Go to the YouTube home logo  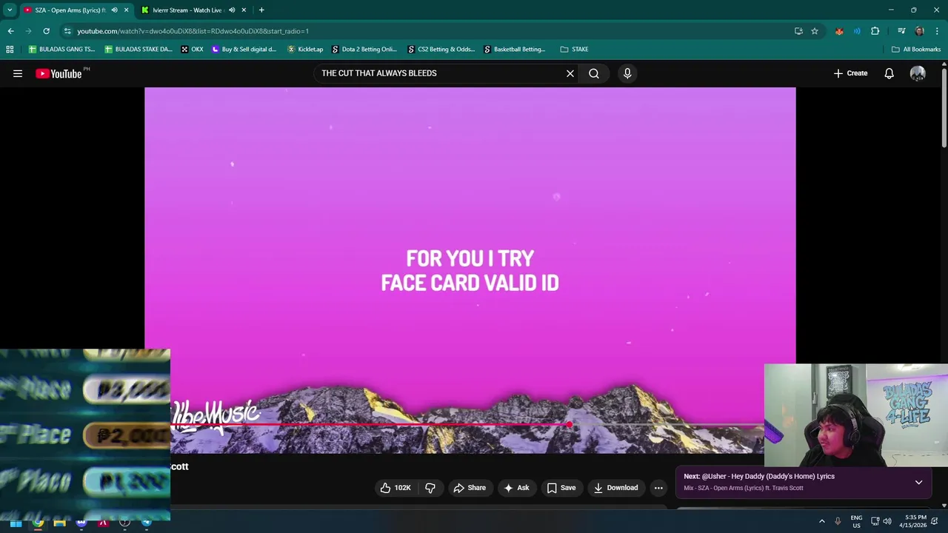[x=59, y=73]
